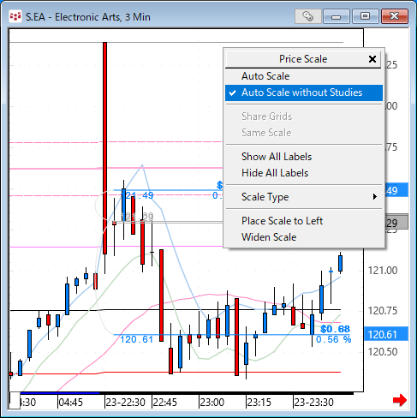
Task: Click the 23-22:30 time axis label
Action: (126, 403)
